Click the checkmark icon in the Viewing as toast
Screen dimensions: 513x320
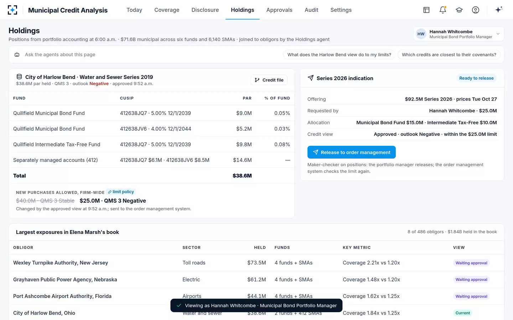[179, 305]
